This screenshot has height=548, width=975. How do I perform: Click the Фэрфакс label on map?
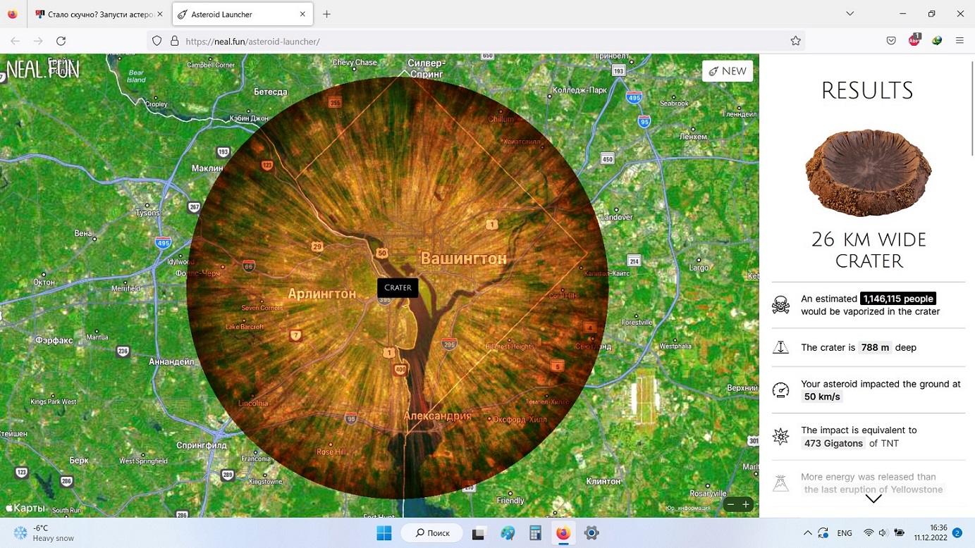[x=54, y=340]
